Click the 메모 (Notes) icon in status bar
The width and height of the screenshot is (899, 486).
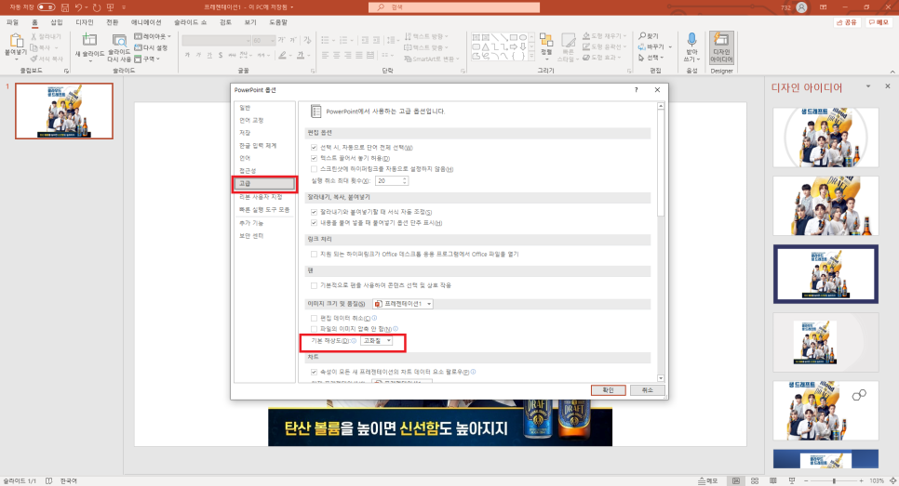(708, 480)
